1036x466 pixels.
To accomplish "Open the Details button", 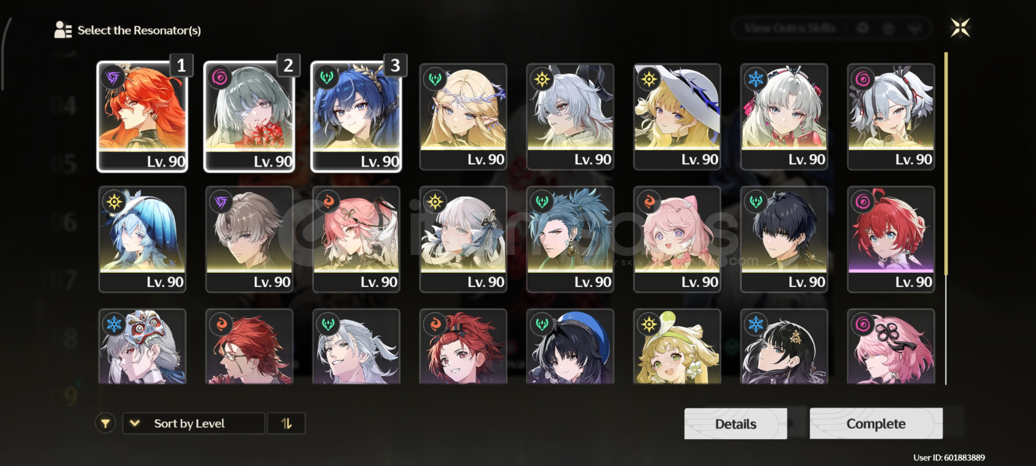I will tap(735, 424).
